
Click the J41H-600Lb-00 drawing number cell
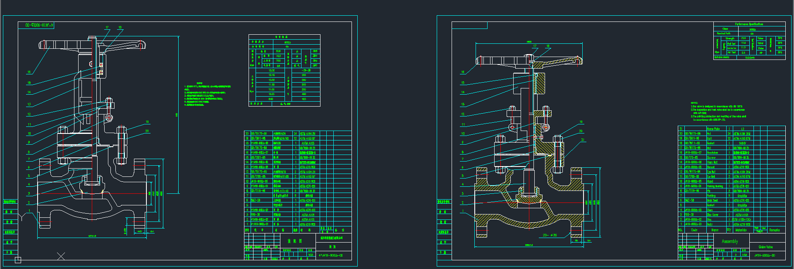pos(765,255)
